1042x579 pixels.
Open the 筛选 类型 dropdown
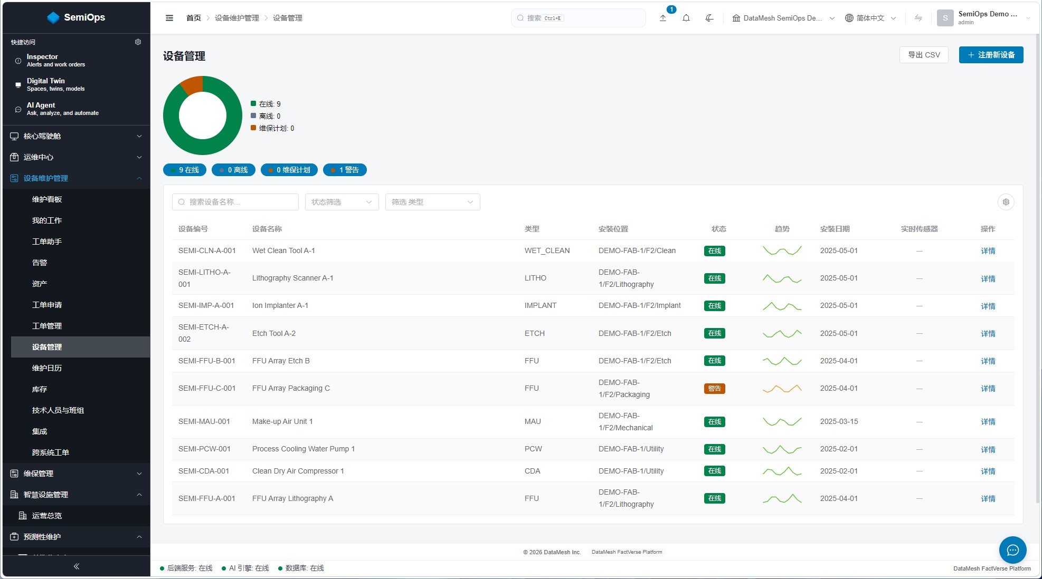(x=433, y=202)
